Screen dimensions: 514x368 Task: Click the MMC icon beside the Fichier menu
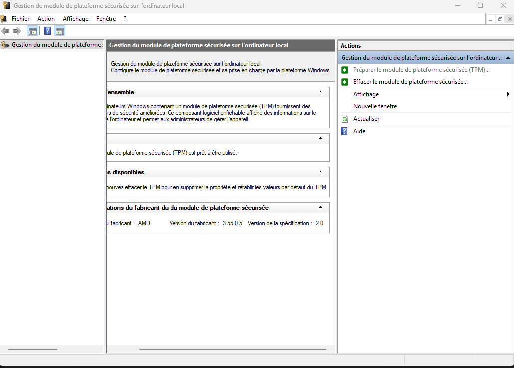(x=4, y=18)
